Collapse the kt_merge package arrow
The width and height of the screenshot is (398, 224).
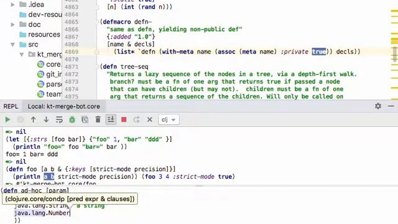pos(22,54)
